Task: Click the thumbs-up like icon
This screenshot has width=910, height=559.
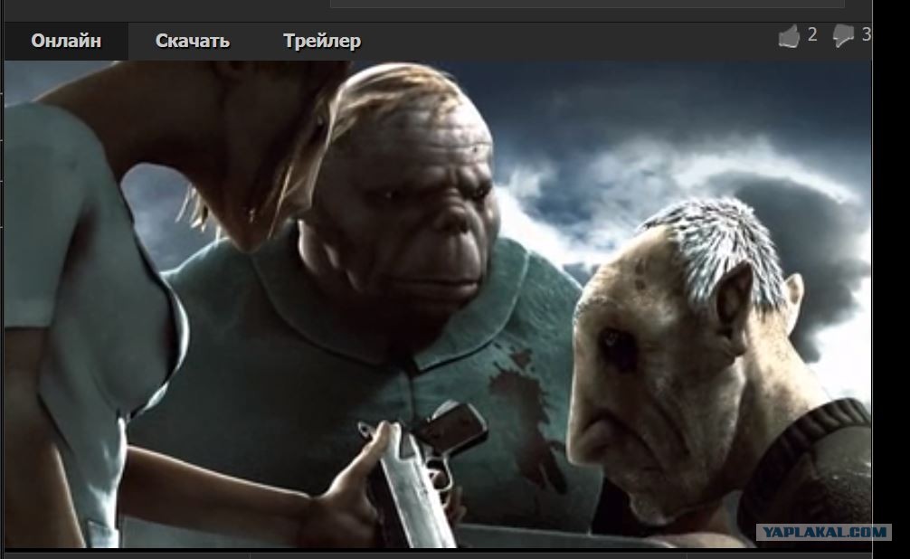Action: (x=789, y=36)
